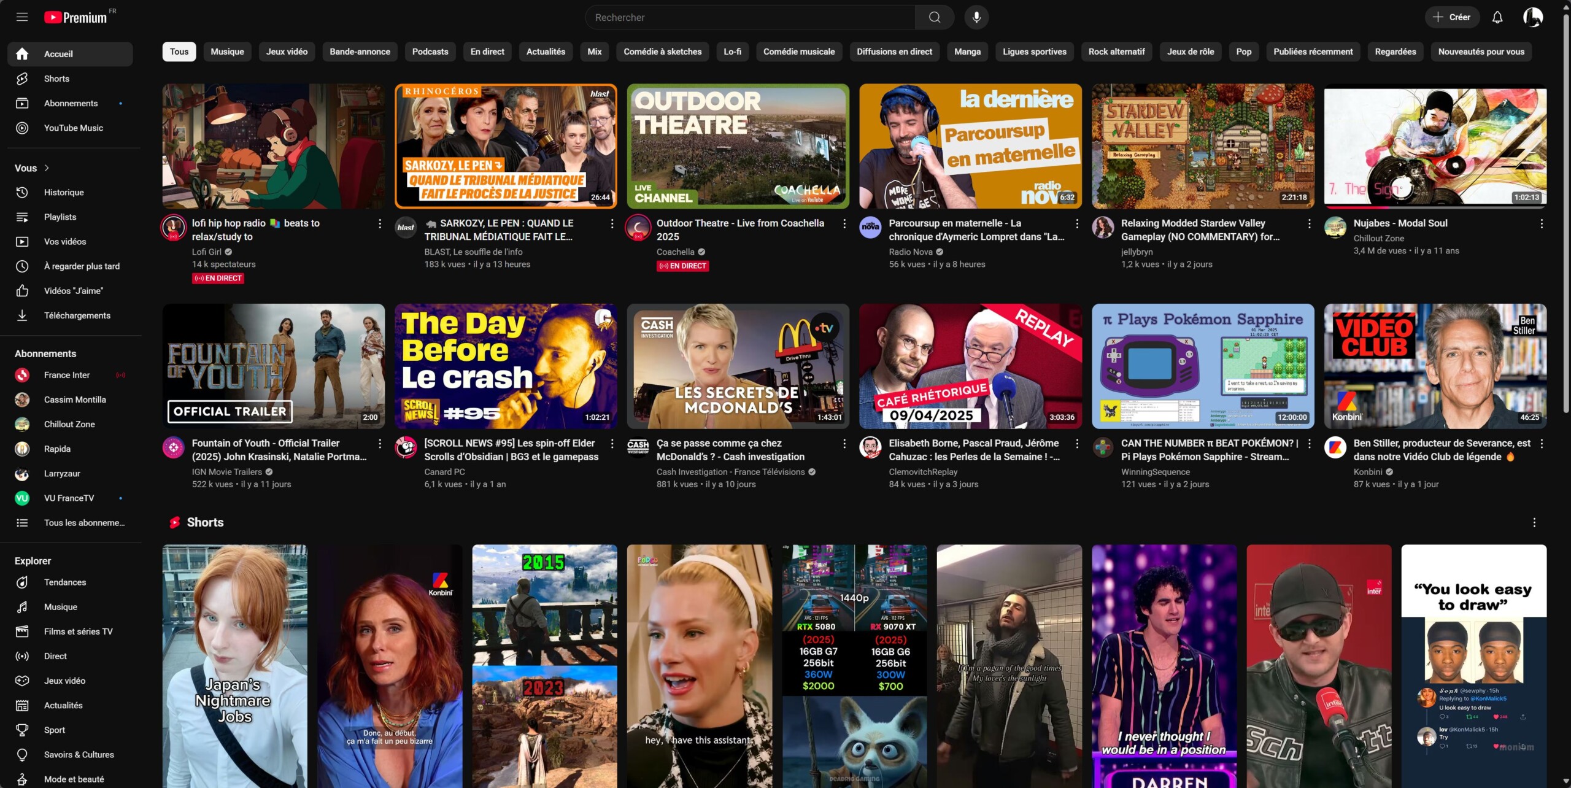Open Historique in the sidebar

click(70, 192)
